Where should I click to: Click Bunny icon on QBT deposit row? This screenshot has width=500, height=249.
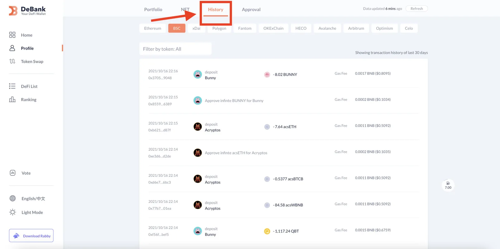point(197,231)
